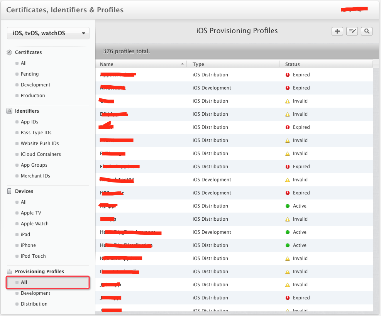Click the Identifiers ID icon
Viewport: 381px width, 316px height.
(x=10, y=111)
